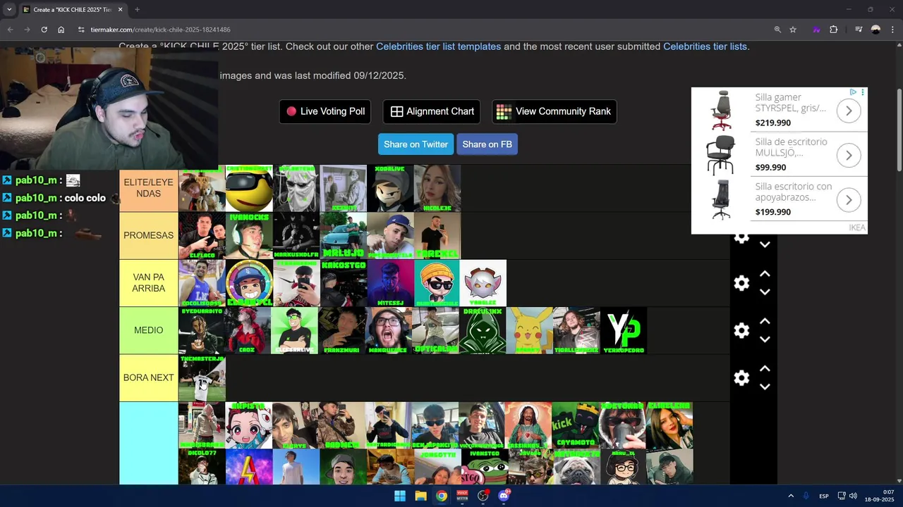Viewport: 903px width, 507px height.
Task: Open the Alignment Chart
Action: pyautogui.click(x=432, y=111)
